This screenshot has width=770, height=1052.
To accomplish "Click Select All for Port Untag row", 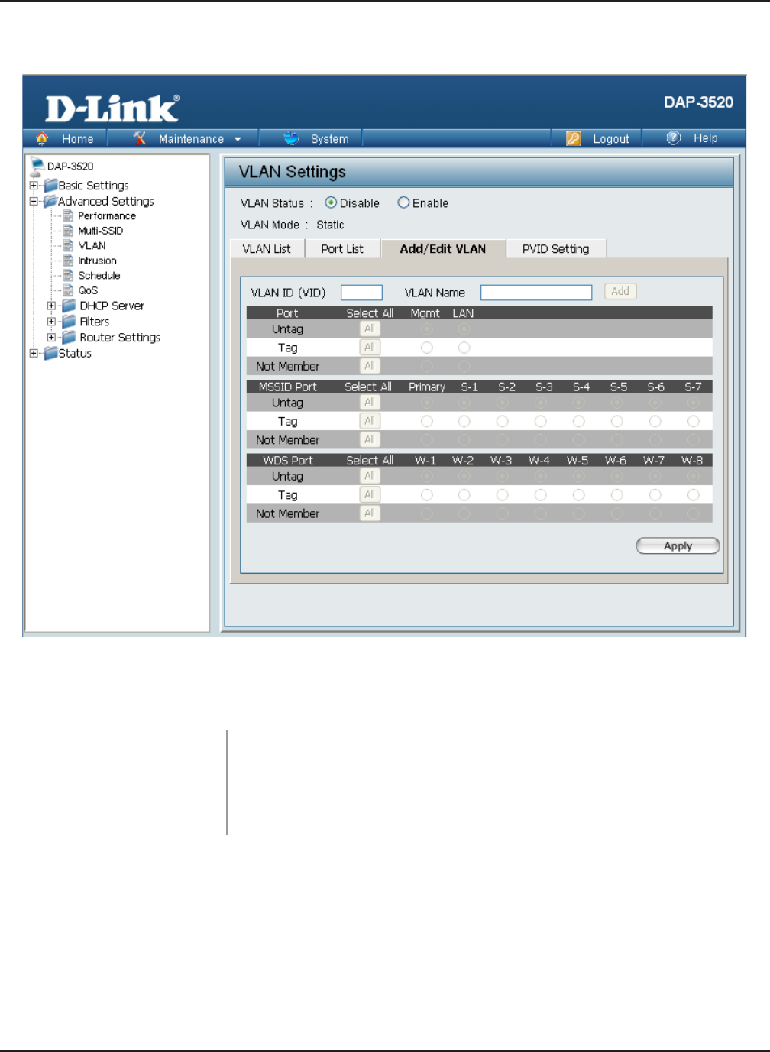I will click(370, 329).
